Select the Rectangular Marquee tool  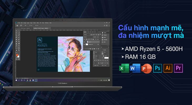(19, 31)
